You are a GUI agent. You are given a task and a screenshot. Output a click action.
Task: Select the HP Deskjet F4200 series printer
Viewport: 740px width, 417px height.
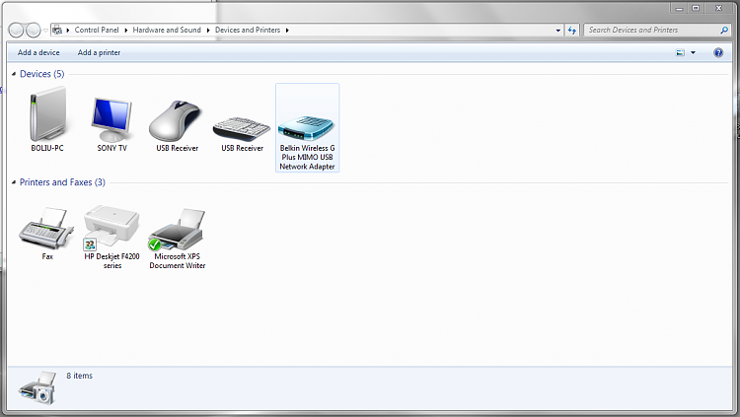coord(111,228)
